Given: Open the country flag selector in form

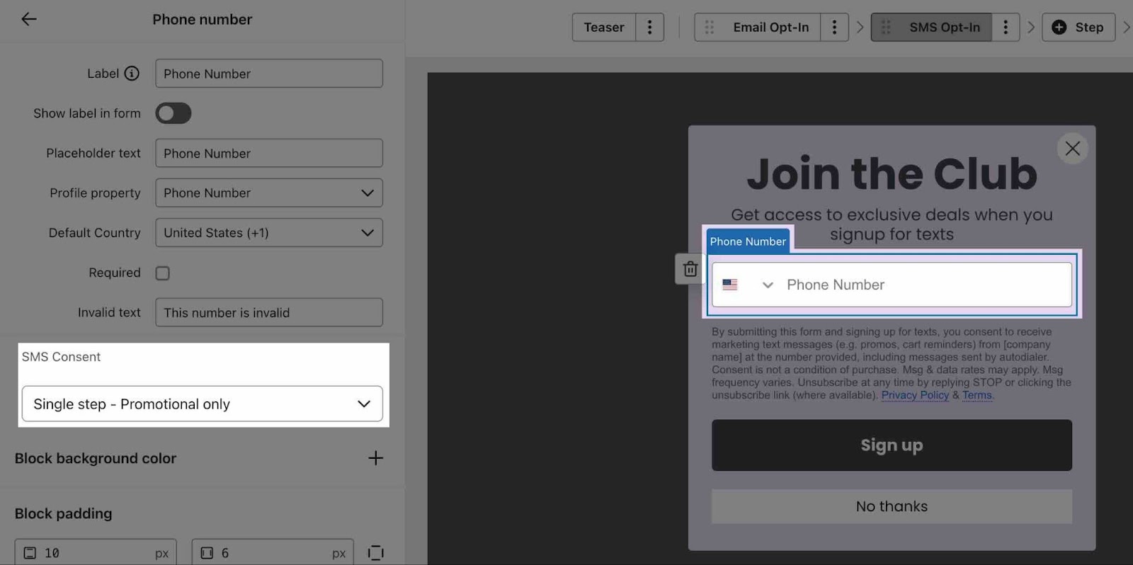Looking at the screenshot, I should click(x=747, y=285).
